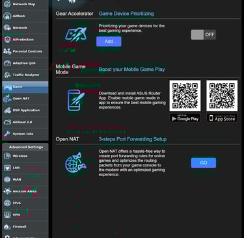Open the App Store download badge
Screen dimensions: 244x238
point(222,118)
